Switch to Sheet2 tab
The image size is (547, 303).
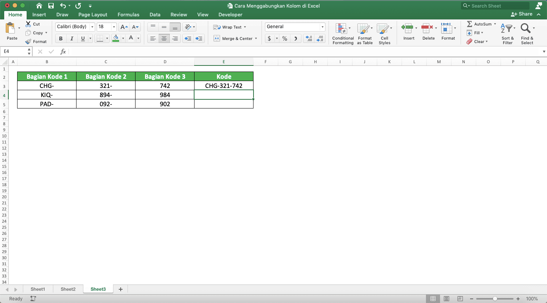(x=68, y=289)
